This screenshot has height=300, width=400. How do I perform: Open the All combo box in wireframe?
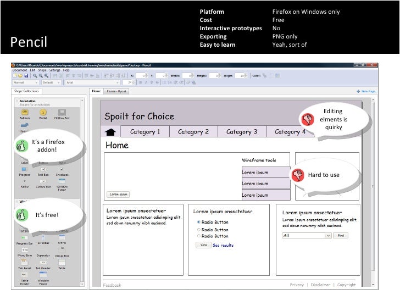(x=307, y=236)
